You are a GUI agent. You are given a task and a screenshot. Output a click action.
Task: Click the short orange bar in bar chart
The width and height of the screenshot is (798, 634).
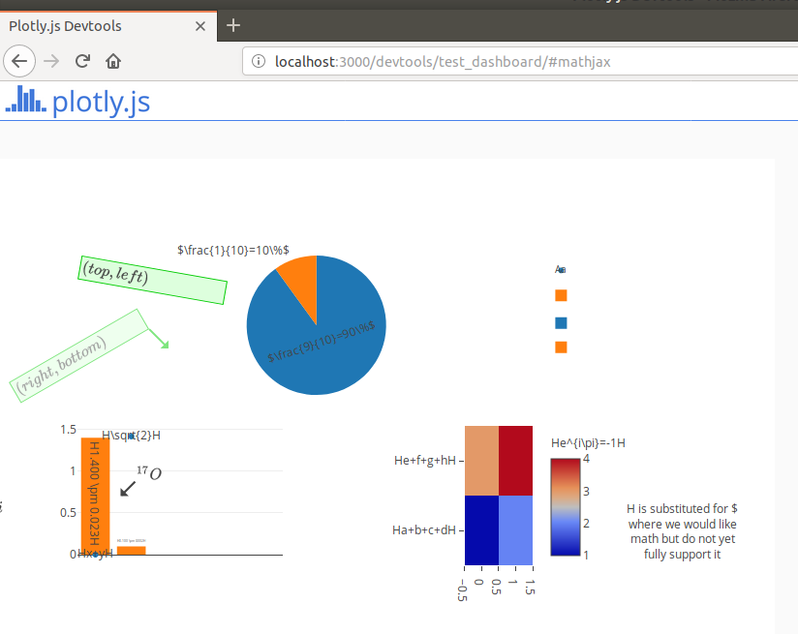(132, 551)
